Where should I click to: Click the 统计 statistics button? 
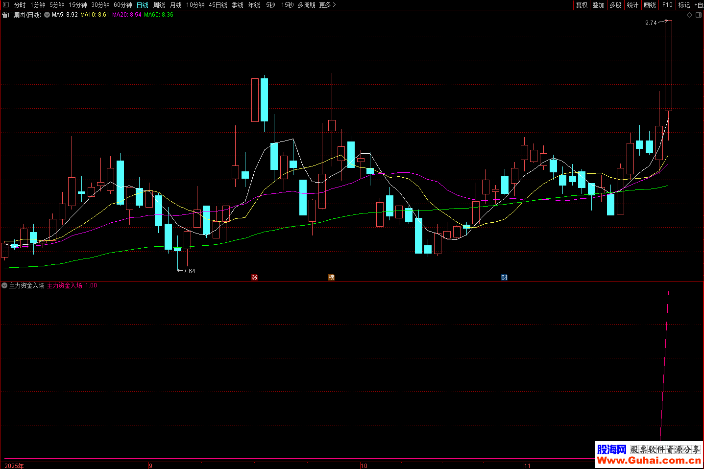pyautogui.click(x=632, y=5)
